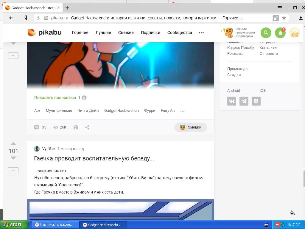The width and height of the screenshot is (305, 229).
Task: Open the Лучшее tab
Action: 103,33
